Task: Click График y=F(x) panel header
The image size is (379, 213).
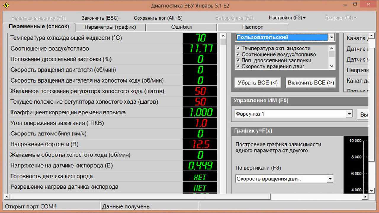Action: 300,131
